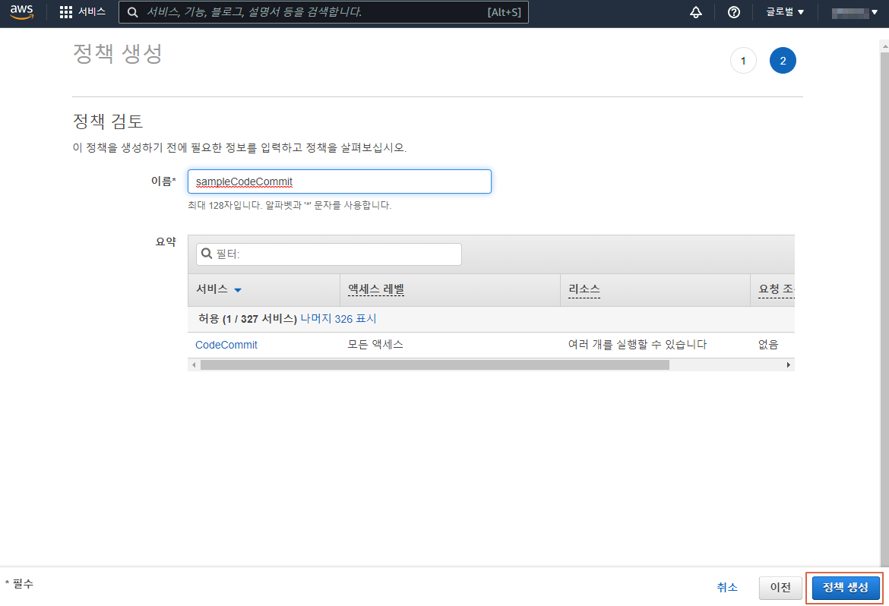Sort by the 서비스 column arrow
889x606 pixels.
[238, 289]
